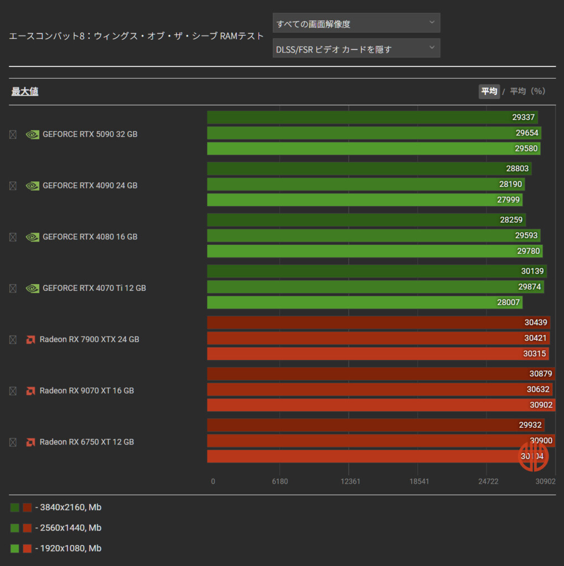Image resolution: width=564 pixels, height=566 pixels.
Task: Click the bright red 1920x1080 legend swatch
Action: (27, 549)
